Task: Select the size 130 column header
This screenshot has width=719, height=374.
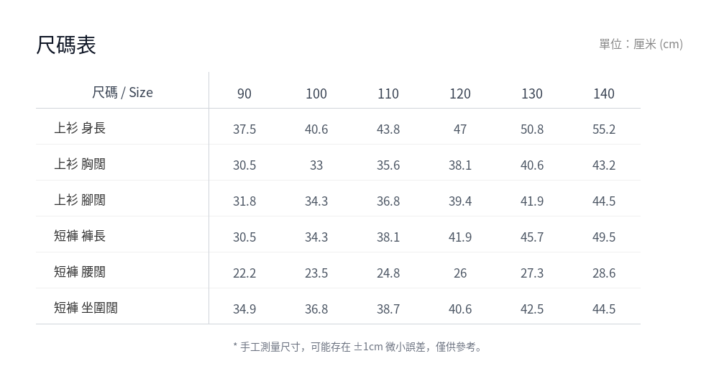Action: (532, 93)
